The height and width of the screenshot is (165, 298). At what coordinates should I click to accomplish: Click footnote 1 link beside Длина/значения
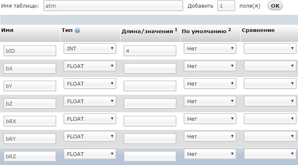point(176,30)
